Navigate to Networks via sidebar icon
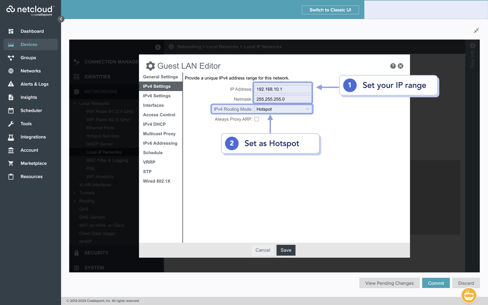This screenshot has width=488, height=305. 30,71
